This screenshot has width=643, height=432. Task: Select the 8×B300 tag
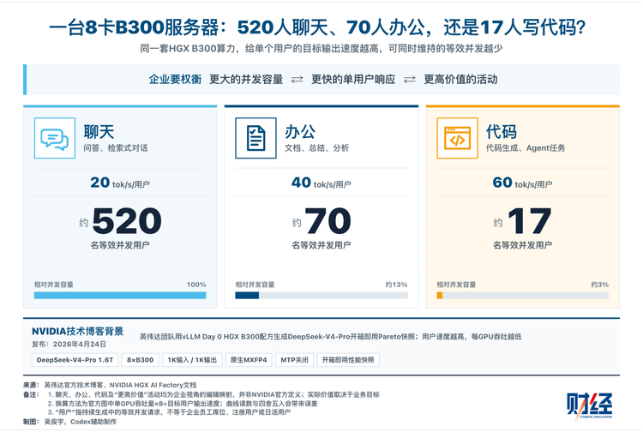point(141,360)
